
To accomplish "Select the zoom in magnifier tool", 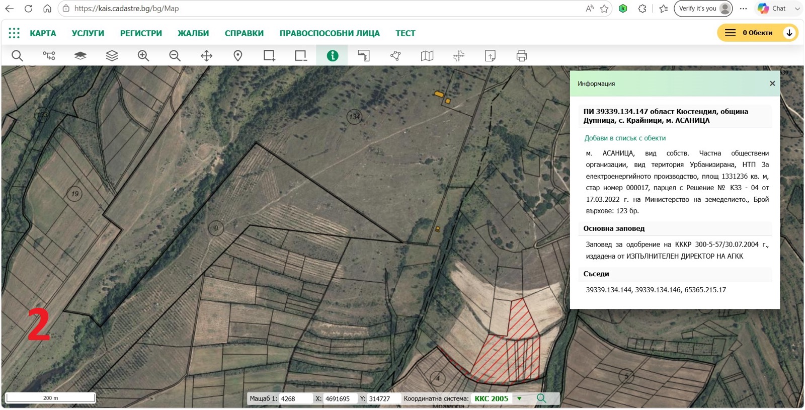I will click(x=143, y=56).
